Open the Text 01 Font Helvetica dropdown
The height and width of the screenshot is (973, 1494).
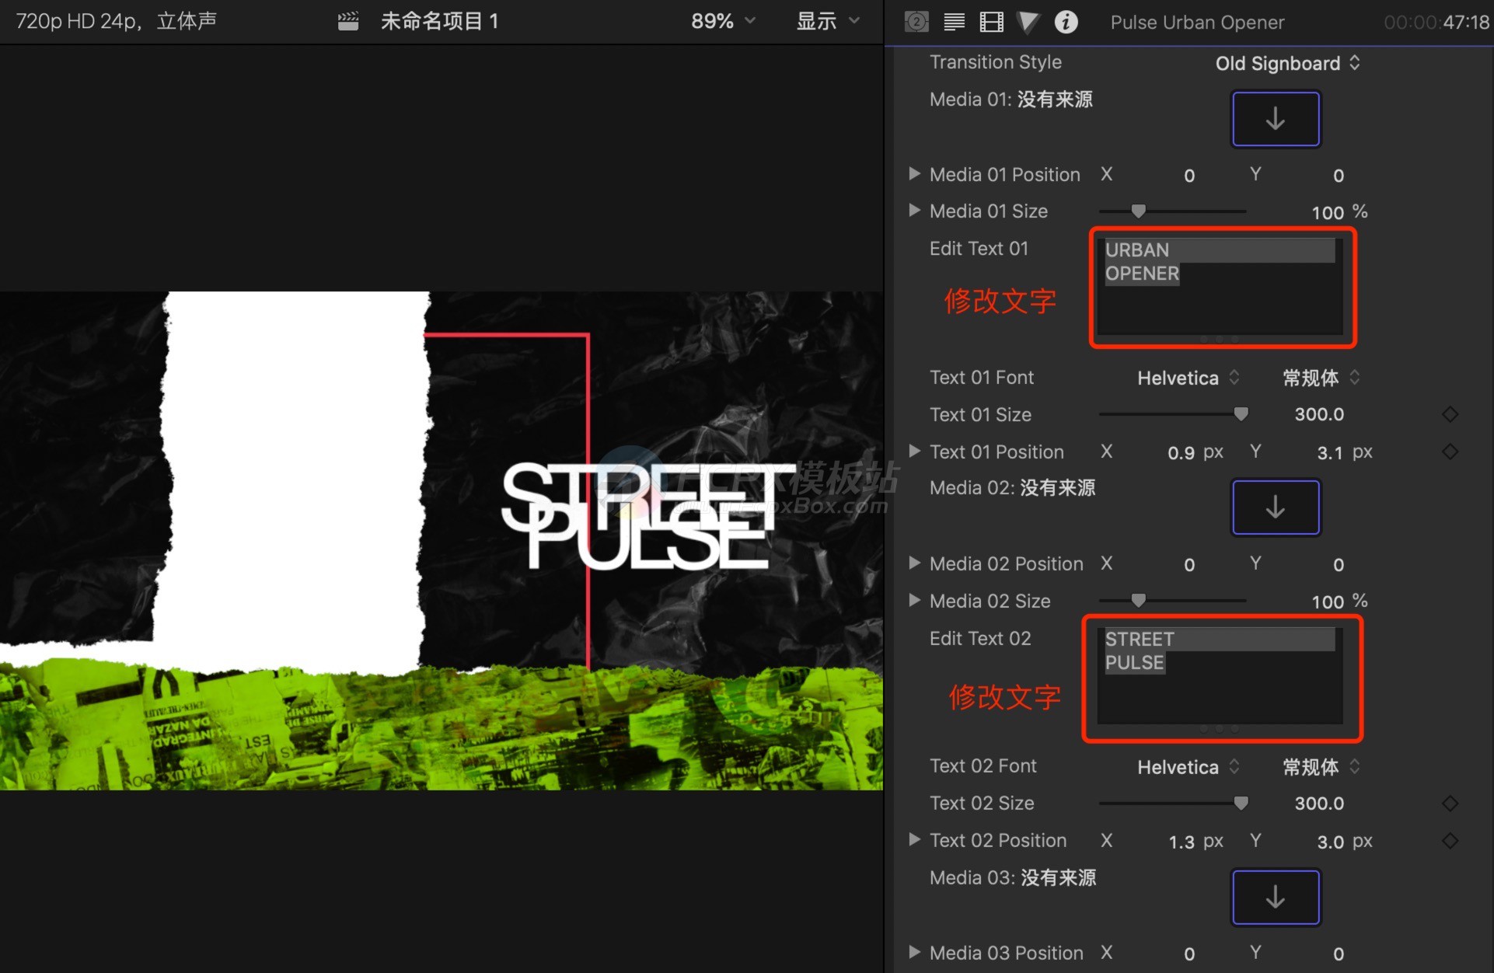tap(1188, 378)
